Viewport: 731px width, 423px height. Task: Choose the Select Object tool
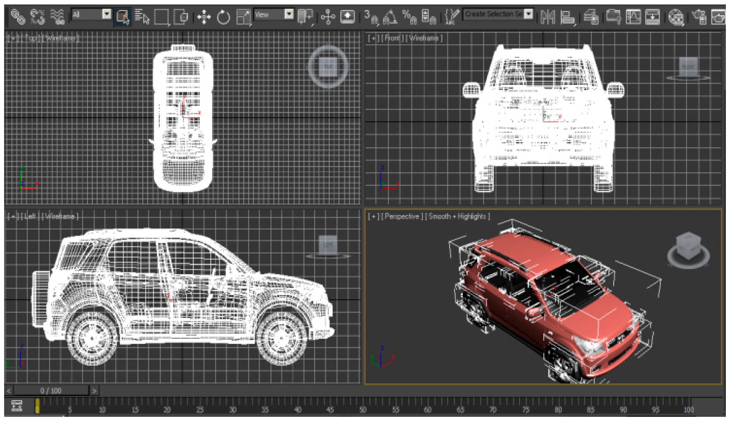pos(122,16)
